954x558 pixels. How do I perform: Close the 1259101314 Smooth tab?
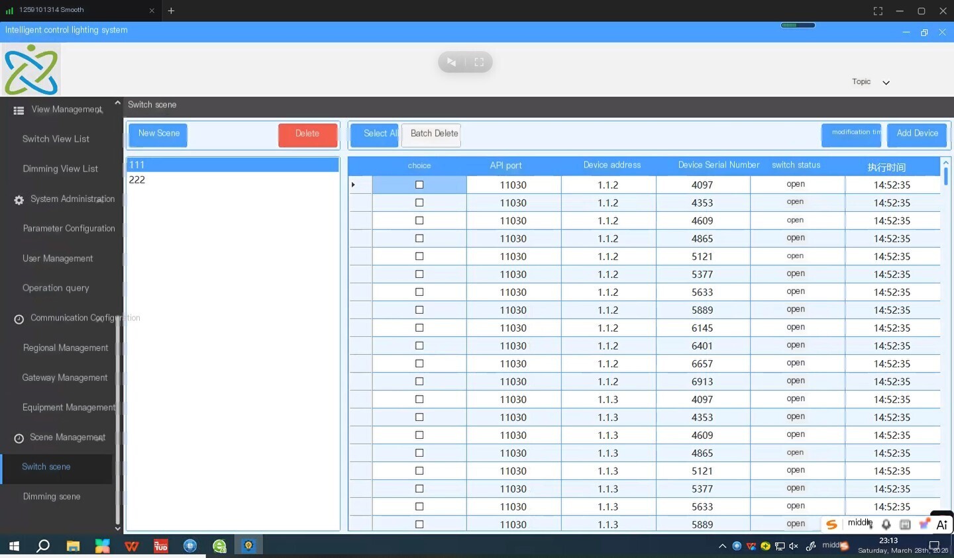(152, 11)
